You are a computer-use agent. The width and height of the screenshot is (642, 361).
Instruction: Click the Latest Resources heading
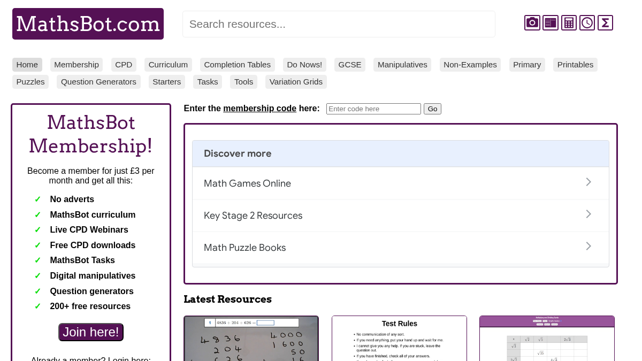click(227, 299)
